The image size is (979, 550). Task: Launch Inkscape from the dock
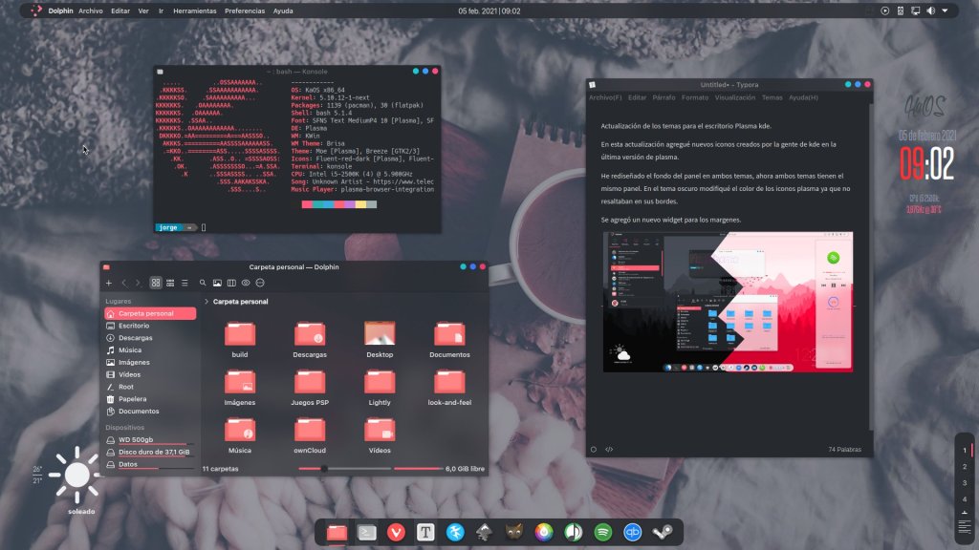click(x=485, y=533)
